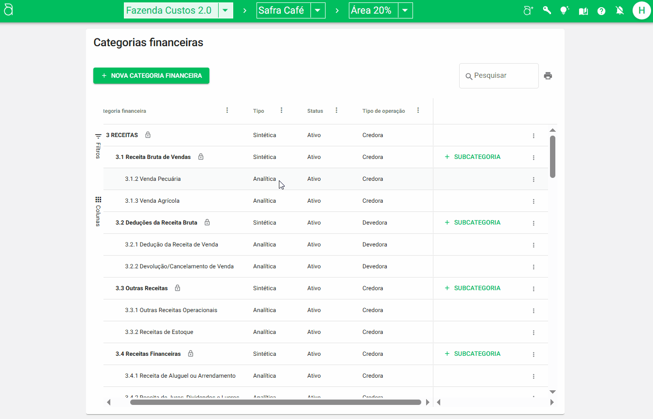Viewport: 653px width, 419px height.
Task: Expand the Área 20% dropdown
Action: pos(405,11)
